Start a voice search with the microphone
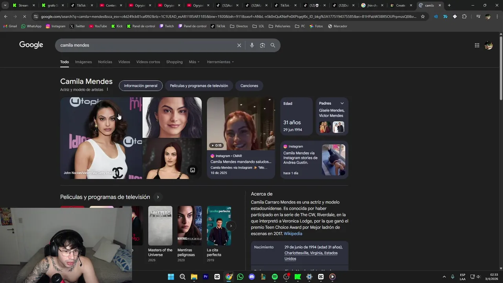503x283 pixels. [252, 45]
